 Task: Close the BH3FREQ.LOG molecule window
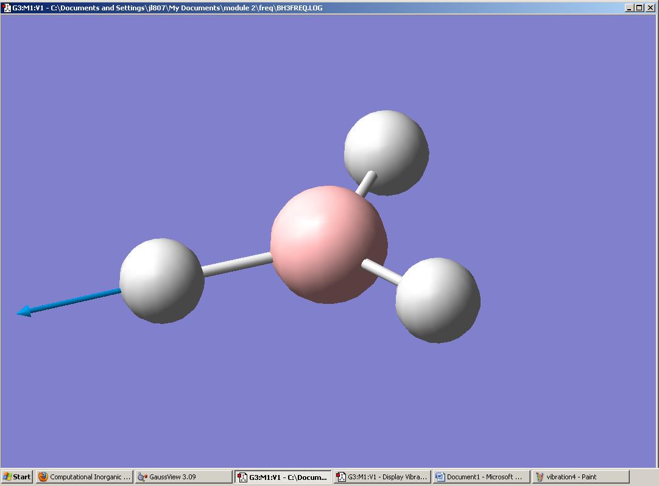click(x=649, y=8)
